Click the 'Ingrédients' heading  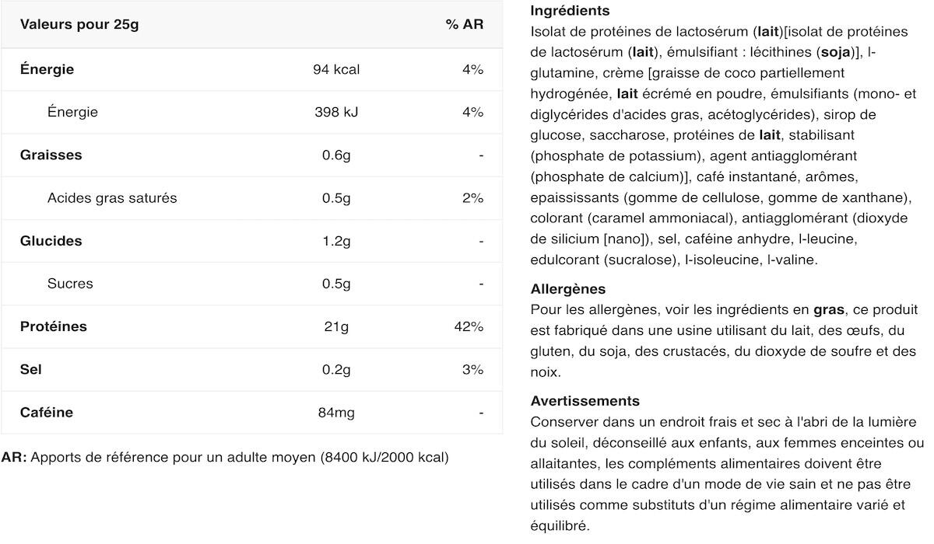tap(570, 12)
